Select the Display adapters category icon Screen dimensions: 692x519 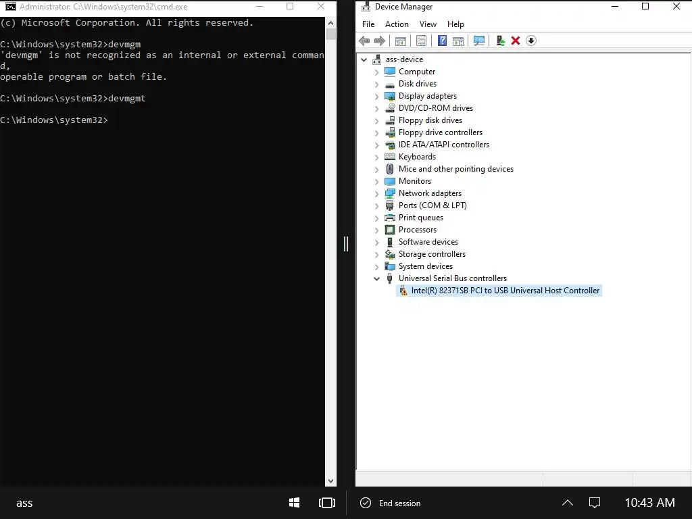point(390,96)
